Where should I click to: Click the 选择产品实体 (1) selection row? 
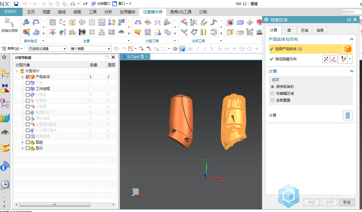(305, 49)
